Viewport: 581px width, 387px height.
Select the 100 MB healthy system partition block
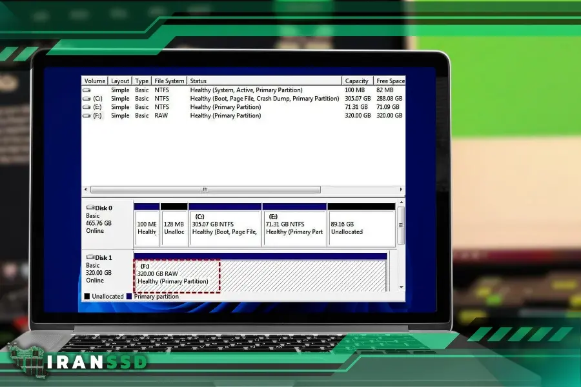(146, 227)
